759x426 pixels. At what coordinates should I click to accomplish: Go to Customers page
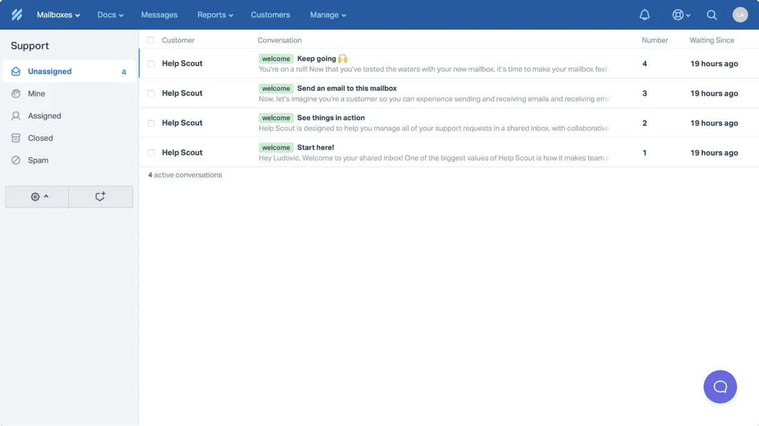(270, 15)
